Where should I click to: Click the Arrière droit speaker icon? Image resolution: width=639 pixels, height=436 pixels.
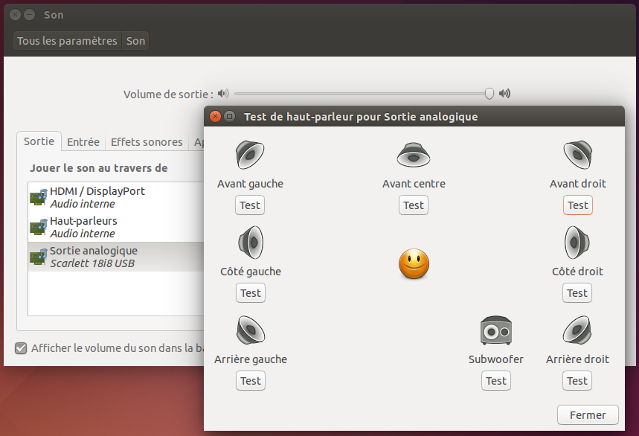pos(577,330)
